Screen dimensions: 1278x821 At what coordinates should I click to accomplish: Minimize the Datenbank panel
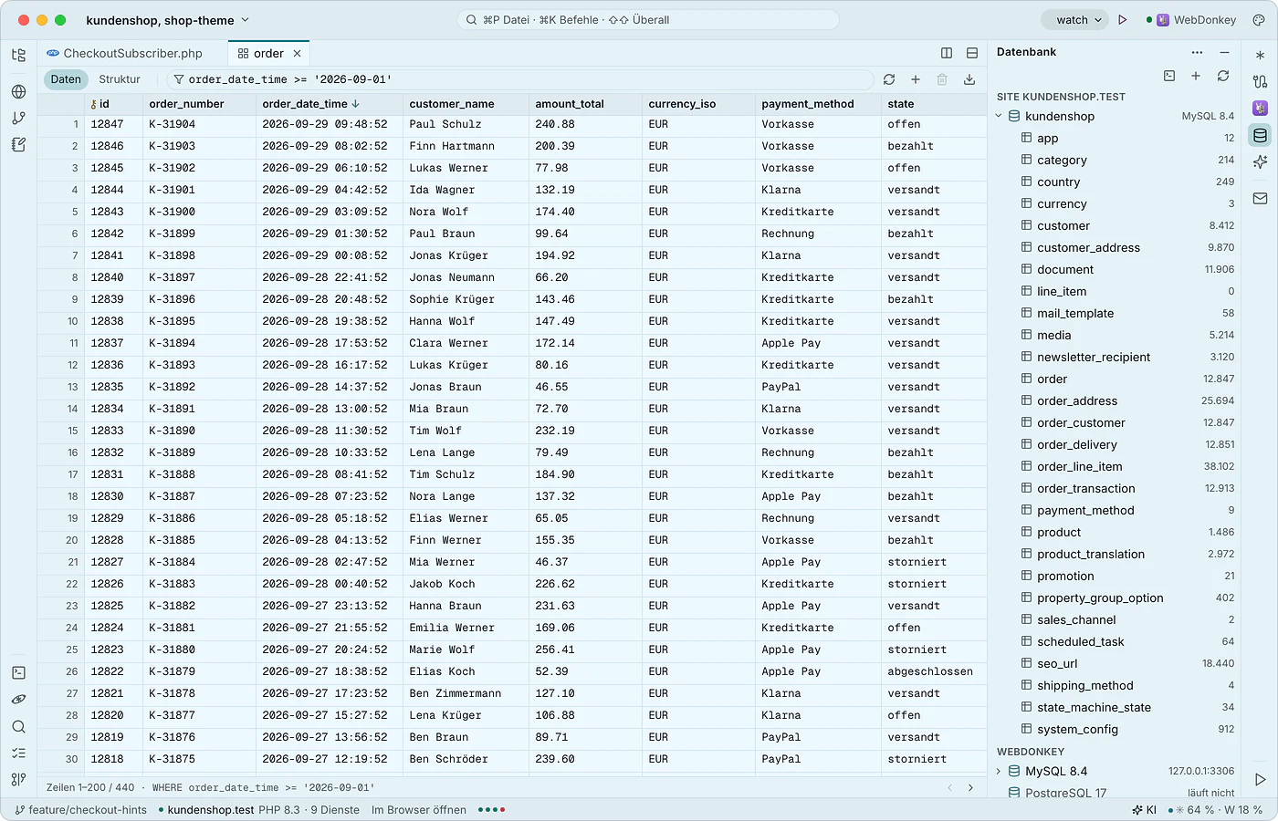pos(1224,52)
